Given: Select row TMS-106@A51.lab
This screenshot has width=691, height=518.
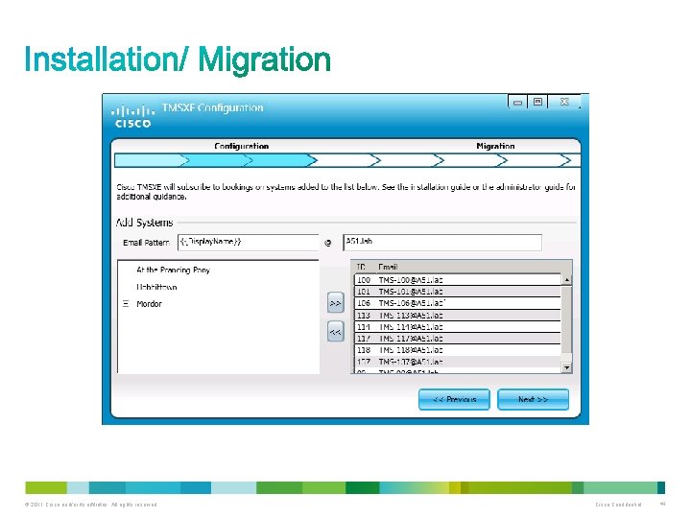Looking at the screenshot, I should coord(458,303).
